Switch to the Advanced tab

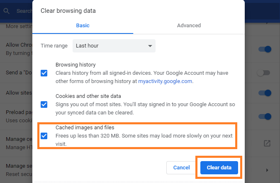click(x=189, y=26)
